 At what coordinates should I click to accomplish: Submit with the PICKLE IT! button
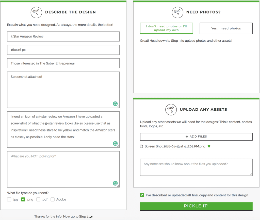pos(196,206)
